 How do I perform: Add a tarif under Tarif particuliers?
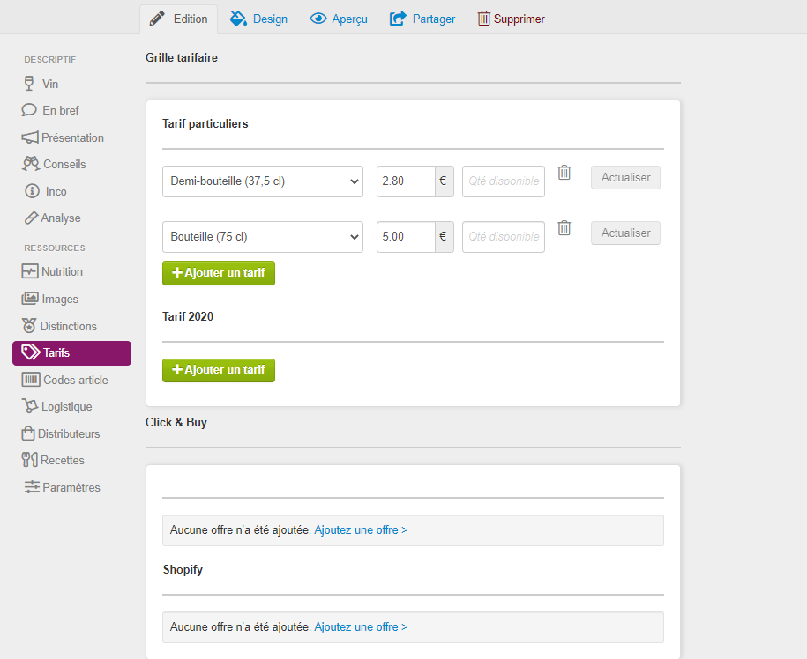point(219,273)
